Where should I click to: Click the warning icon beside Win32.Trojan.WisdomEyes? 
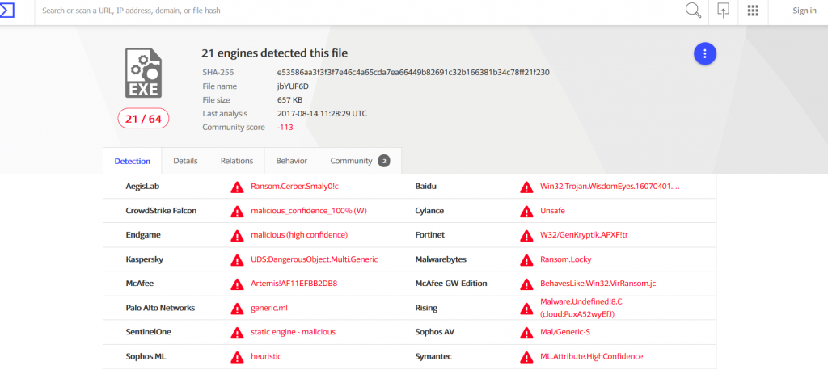(x=526, y=187)
